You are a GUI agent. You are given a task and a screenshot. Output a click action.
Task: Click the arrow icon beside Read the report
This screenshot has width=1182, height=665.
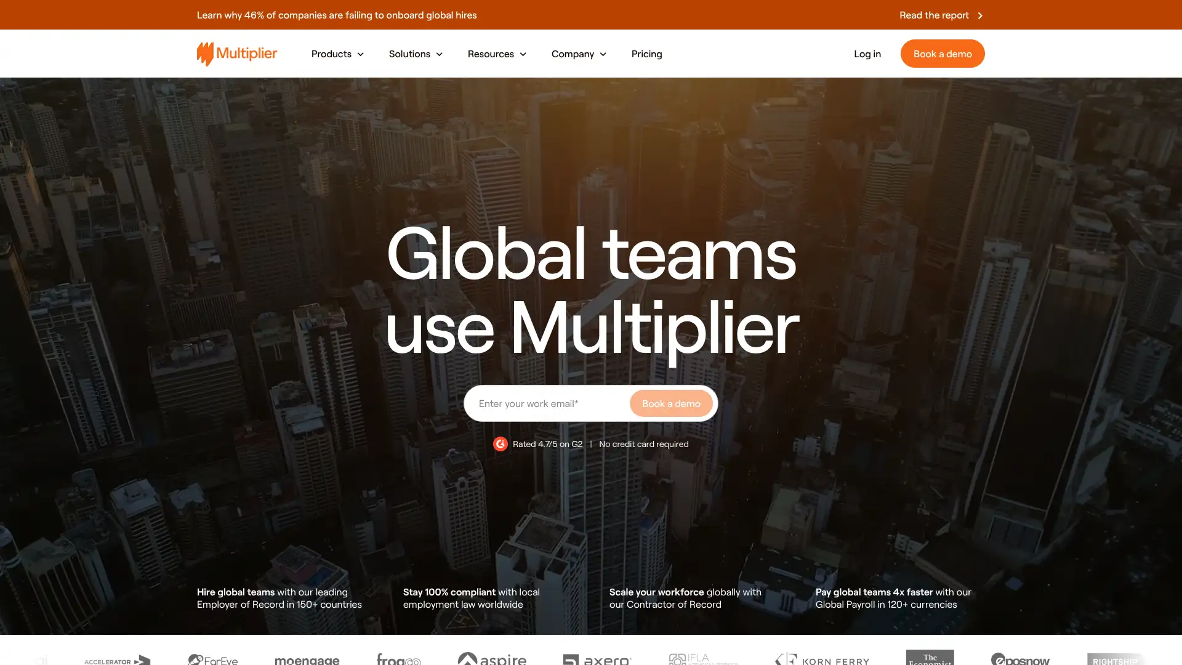[980, 15]
